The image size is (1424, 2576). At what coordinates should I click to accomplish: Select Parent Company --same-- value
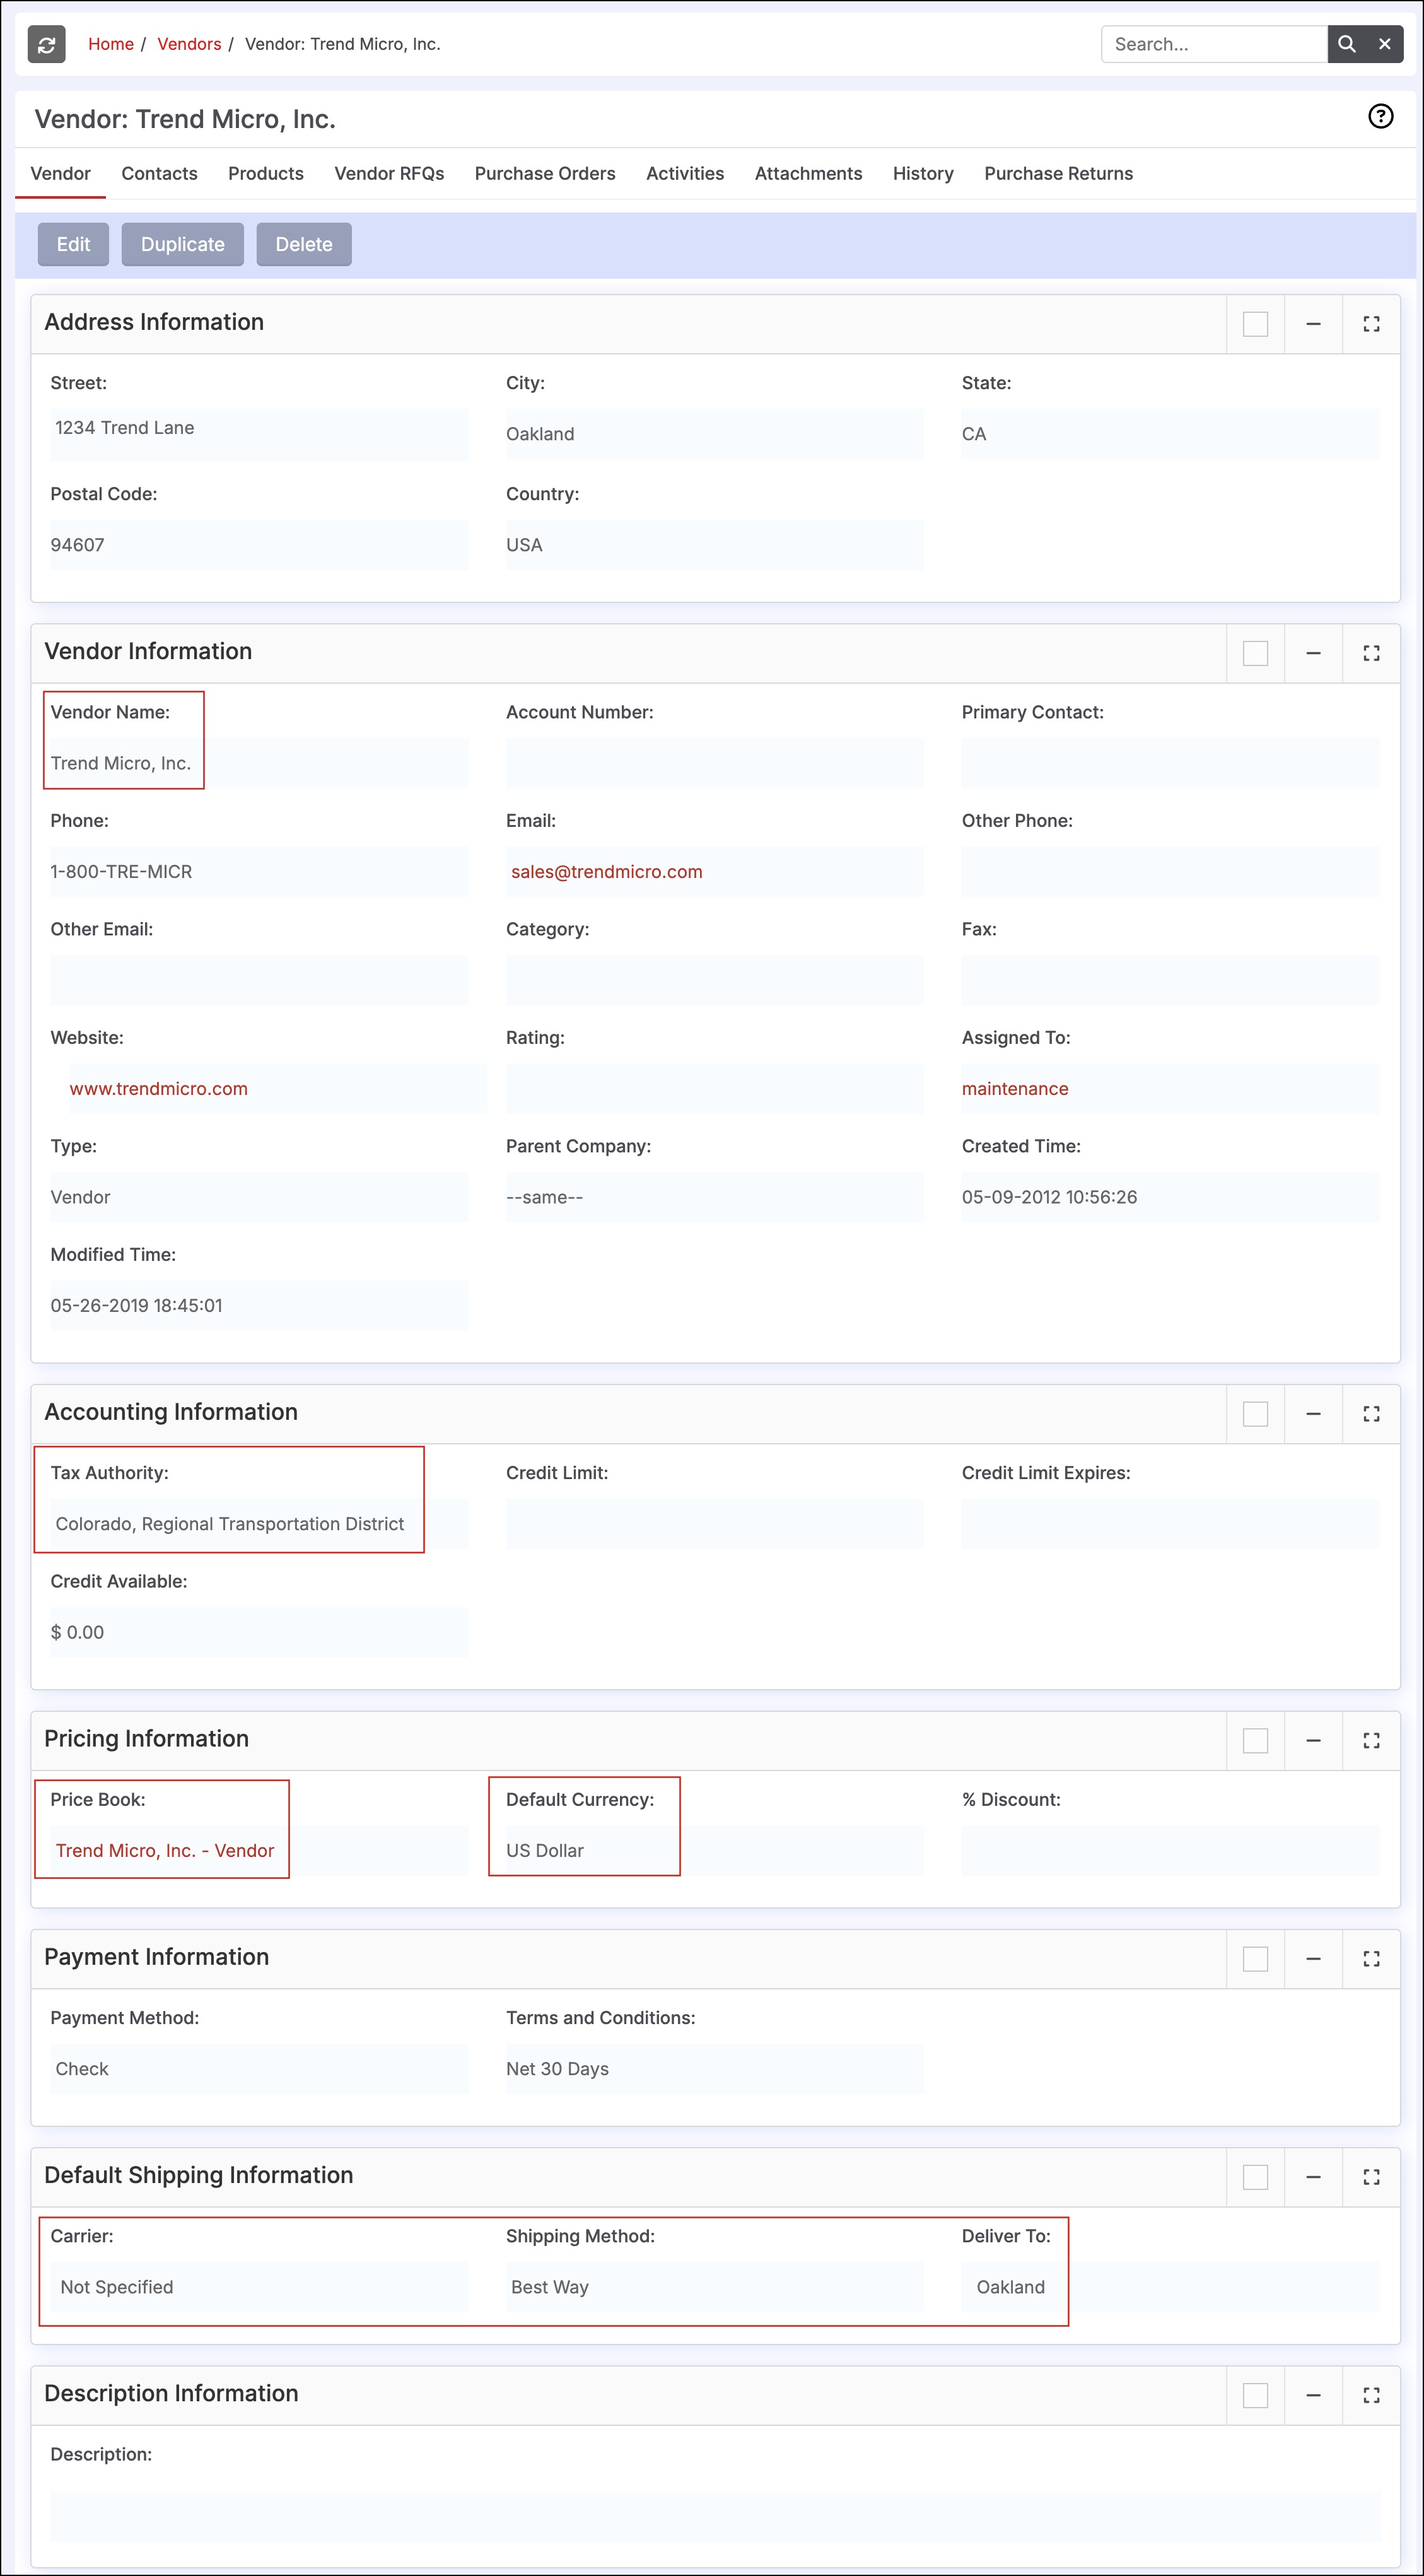pyautogui.click(x=544, y=1197)
